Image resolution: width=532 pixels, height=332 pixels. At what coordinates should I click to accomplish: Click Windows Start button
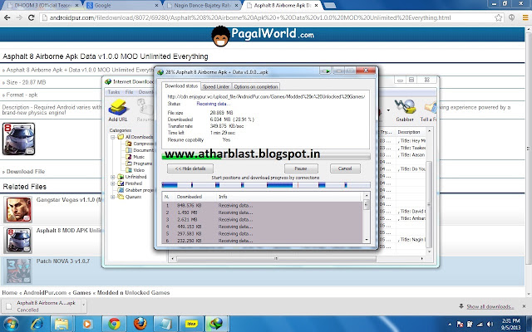[x=10, y=324]
